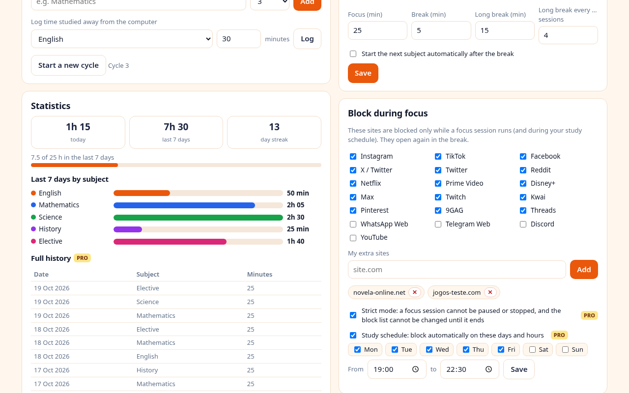The height and width of the screenshot is (393, 629).
Task: Click the Log button
Action: tap(307, 39)
